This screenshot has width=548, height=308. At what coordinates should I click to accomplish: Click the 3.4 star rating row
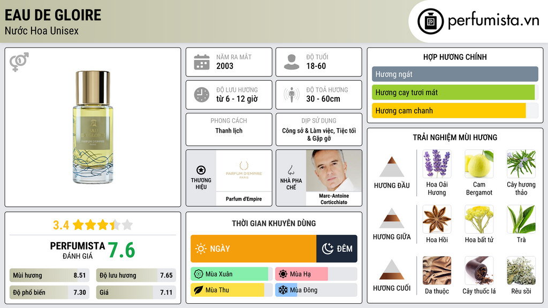(x=93, y=225)
